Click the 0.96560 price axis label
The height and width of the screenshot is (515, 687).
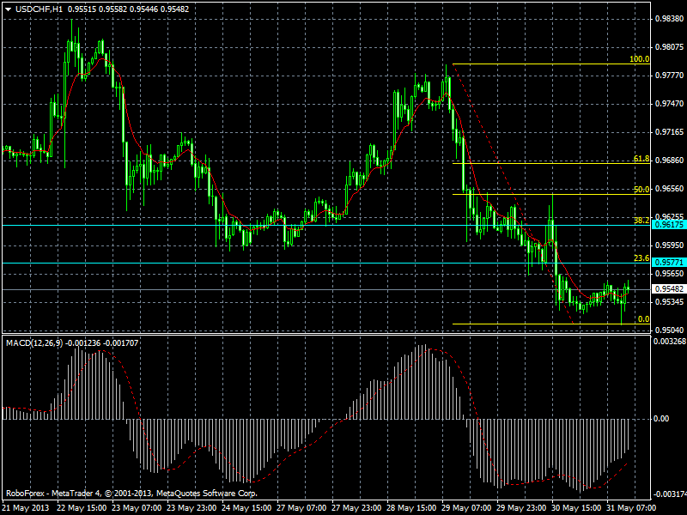click(x=669, y=189)
